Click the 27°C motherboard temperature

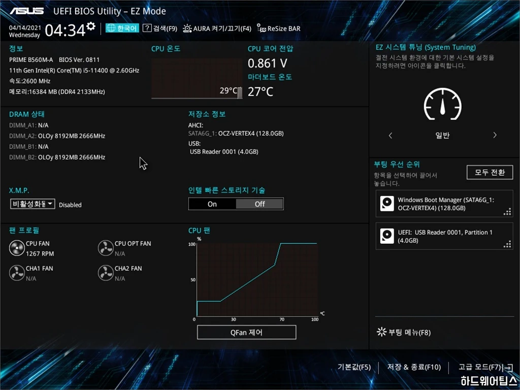click(x=261, y=91)
